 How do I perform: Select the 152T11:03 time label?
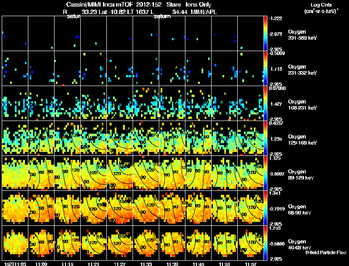click(x=15, y=264)
